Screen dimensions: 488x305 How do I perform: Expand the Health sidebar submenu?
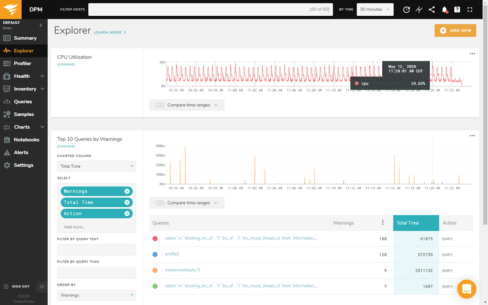tap(42, 76)
